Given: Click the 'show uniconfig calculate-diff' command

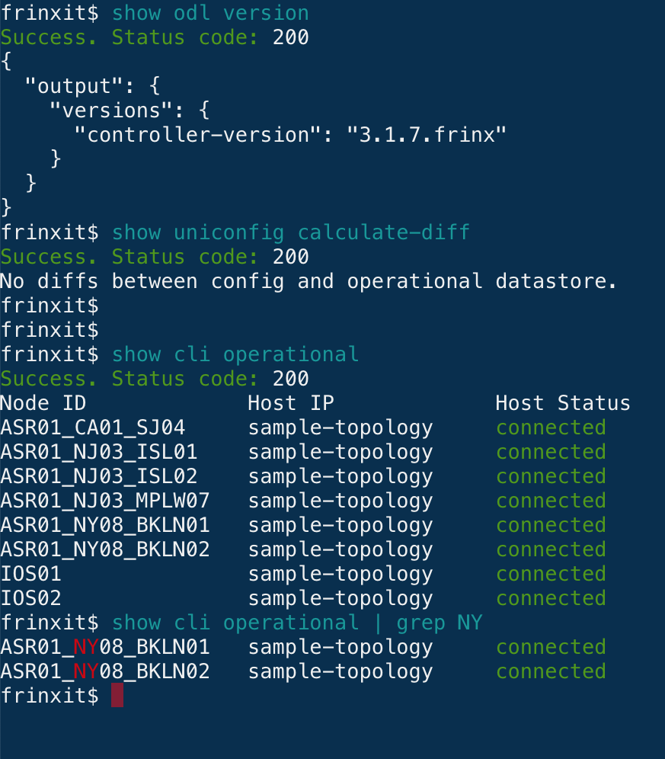Looking at the screenshot, I should pyautogui.click(x=291, y=232).
